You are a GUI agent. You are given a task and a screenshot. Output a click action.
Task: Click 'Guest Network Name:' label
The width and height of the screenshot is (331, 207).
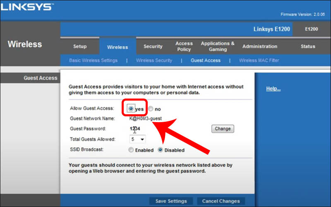click(x=92, y=118)
